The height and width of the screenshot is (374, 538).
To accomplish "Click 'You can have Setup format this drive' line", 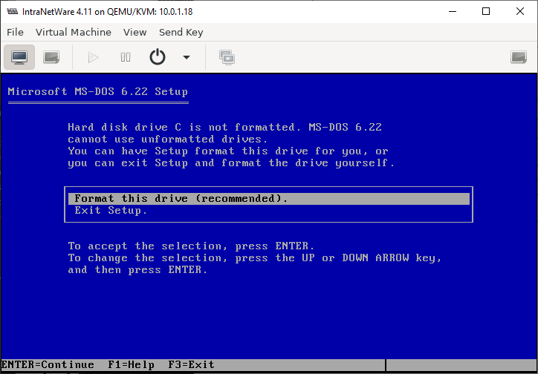I will 228,151.
